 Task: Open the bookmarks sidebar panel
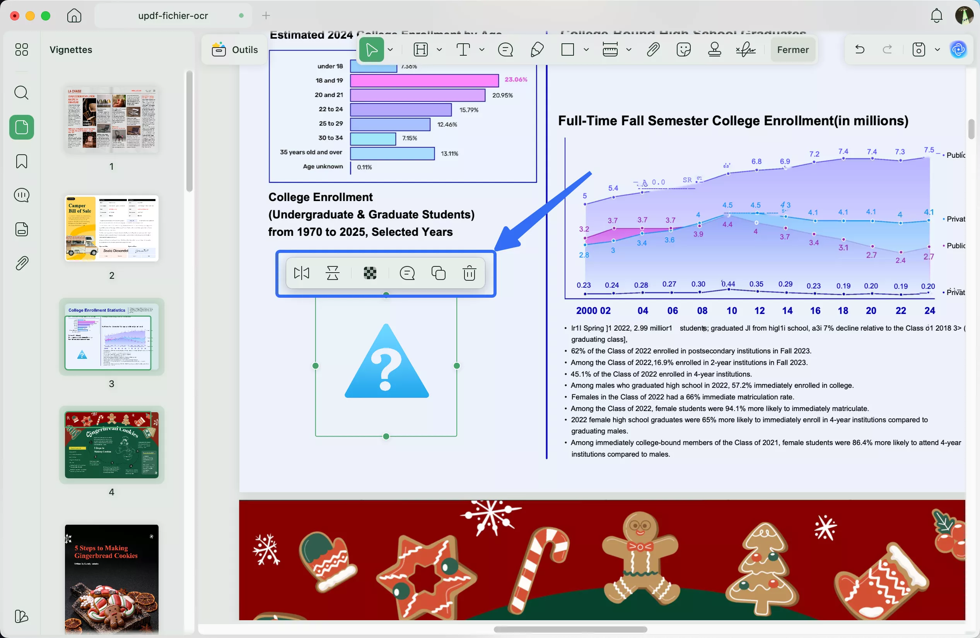(21, 161)
